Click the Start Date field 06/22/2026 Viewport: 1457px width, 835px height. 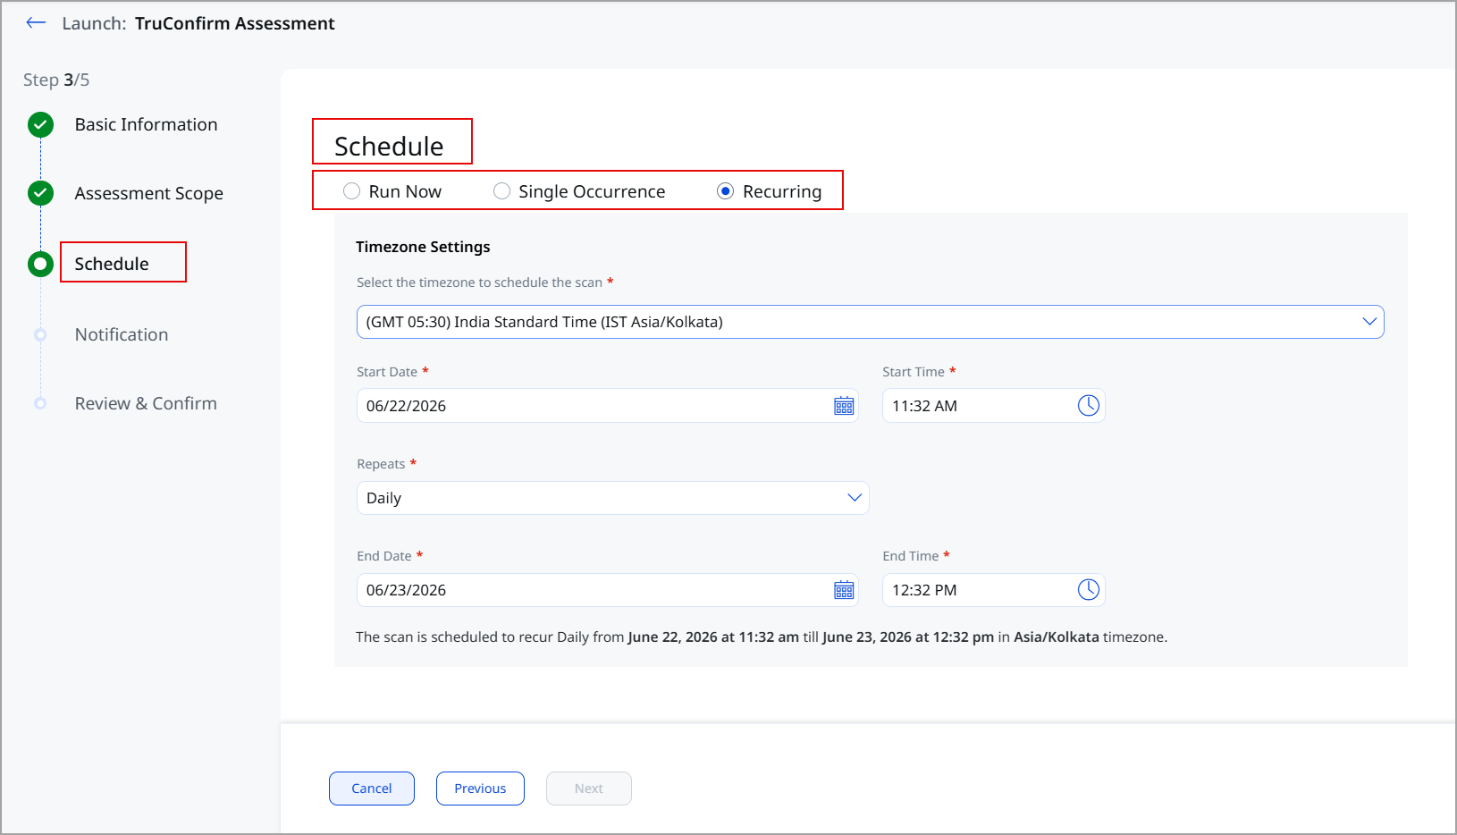pyautogui.click(x=607, y=406)
